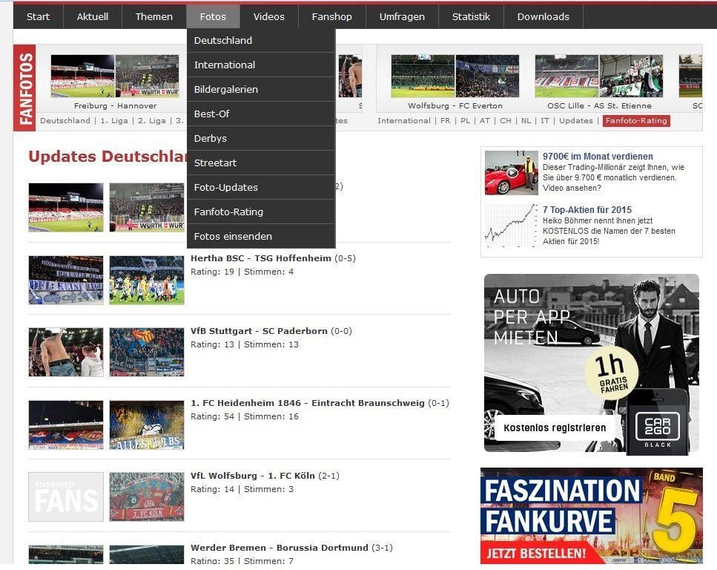The width and height of the screenshot is (717, 570).
Task: Click the red Fanfoto-Rating button
Action: (x=636, y=121)
